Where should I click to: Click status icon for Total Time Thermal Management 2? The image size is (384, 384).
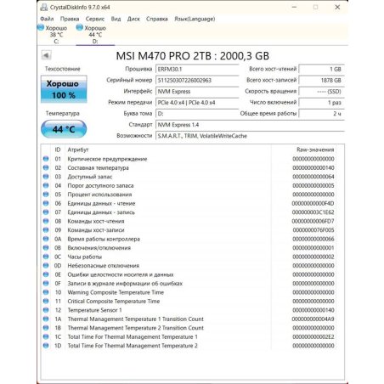(46, 346)
